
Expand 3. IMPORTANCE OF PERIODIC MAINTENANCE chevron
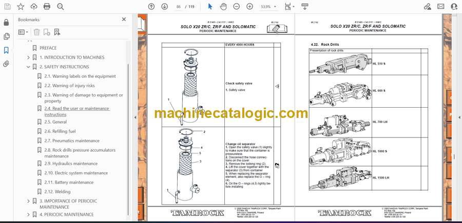(28, 201)
